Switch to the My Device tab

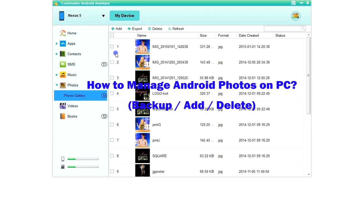click(x=124, y=16)
